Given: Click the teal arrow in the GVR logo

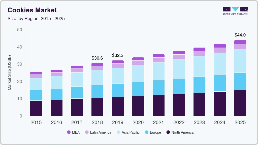Looking at the screenshot, I should click(235, 9).
